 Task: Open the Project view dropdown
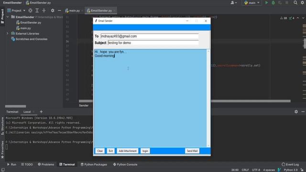[x=16, y=11]
